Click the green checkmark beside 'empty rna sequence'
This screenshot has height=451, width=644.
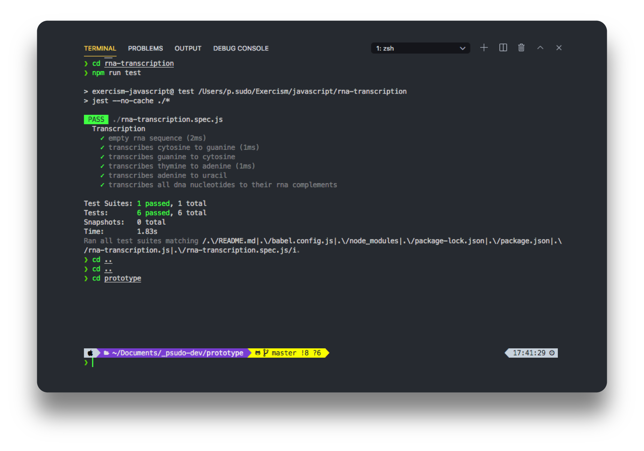point(102,138)
